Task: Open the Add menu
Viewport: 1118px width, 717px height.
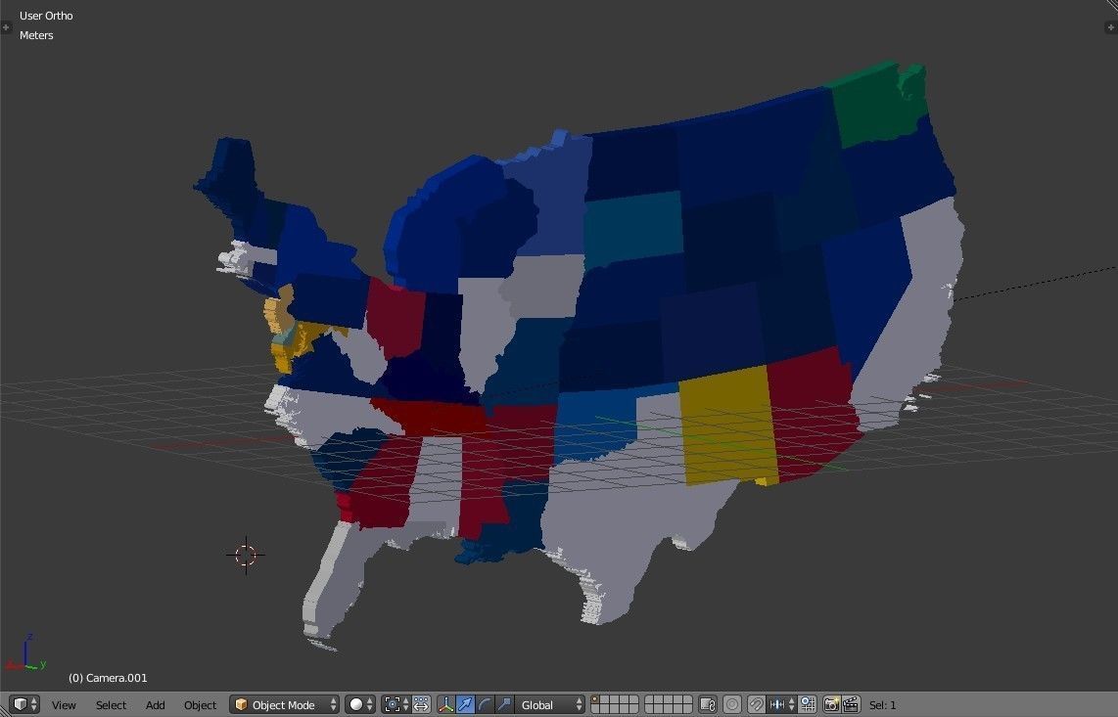Action: point(155,705)
